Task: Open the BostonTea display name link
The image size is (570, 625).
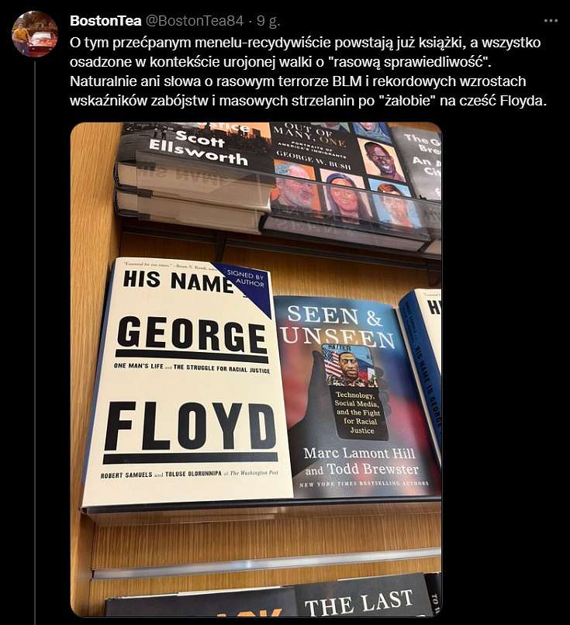Action: (105, 21)
